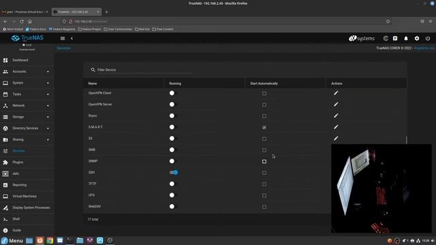This screenshot has width=436, height=245.
Task: Click the webcam overlay thumbnail
Action: [381, 189]
